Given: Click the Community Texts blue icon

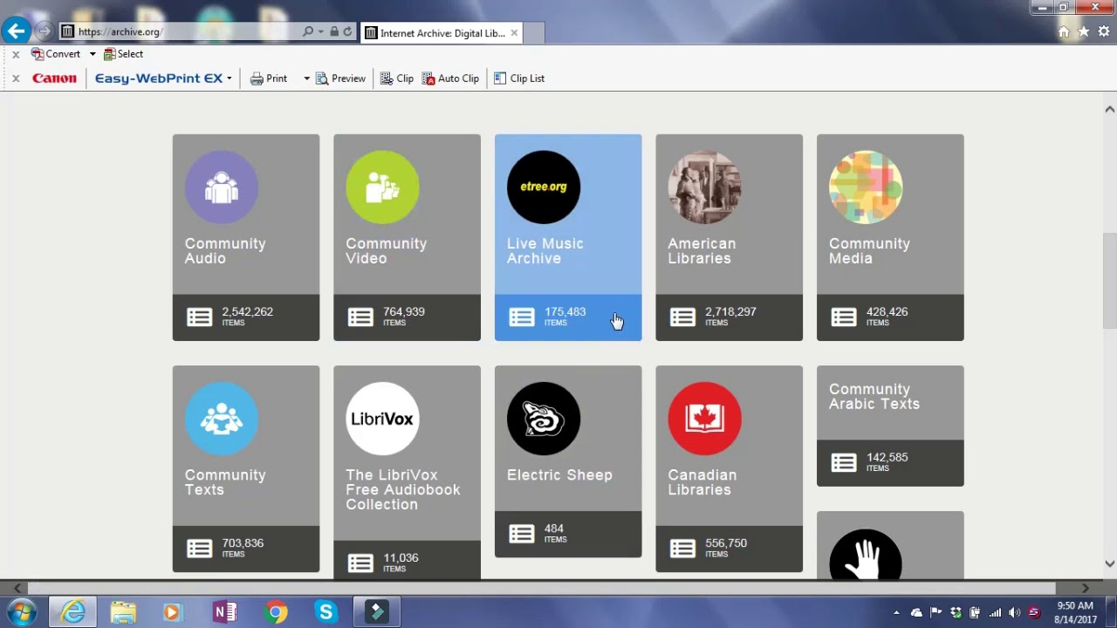Looking at the screenshot, I should [222, 419].
